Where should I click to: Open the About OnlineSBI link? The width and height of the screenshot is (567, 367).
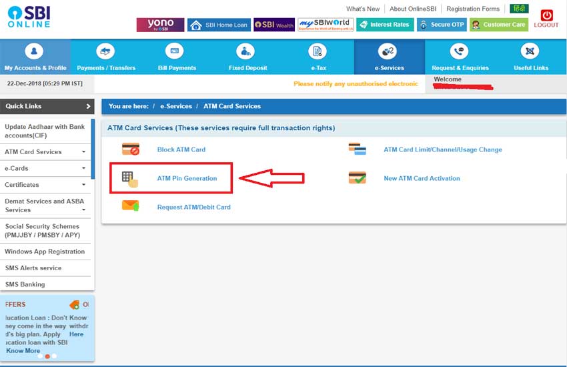click(413, 9)
